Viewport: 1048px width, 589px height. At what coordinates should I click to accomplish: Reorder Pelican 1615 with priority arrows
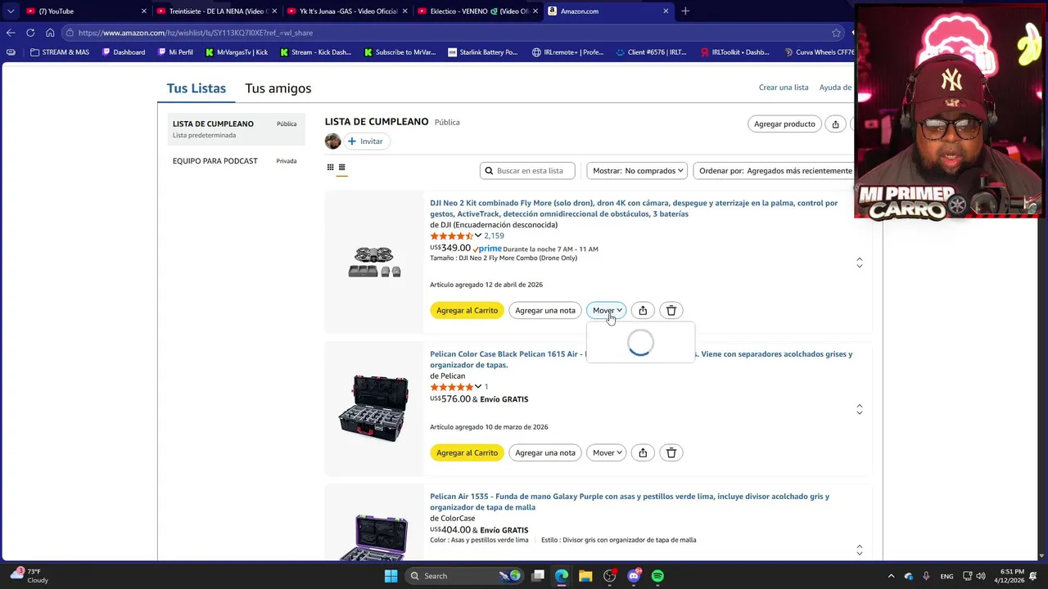pyautogui.click(x=859, y=409)
